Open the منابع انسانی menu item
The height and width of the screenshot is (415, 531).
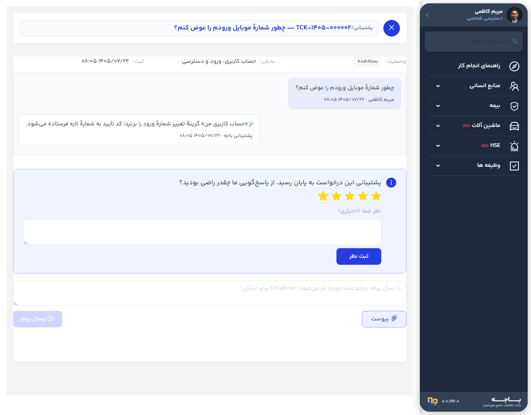point(475,86)
